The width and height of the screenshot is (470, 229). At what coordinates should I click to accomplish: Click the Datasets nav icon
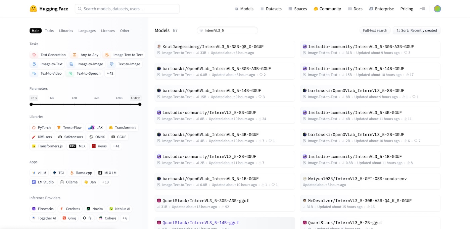coord(262,9)
